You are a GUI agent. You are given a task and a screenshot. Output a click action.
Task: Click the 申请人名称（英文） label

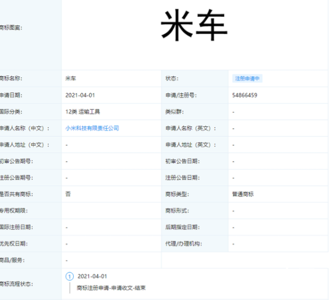point(191,128)
